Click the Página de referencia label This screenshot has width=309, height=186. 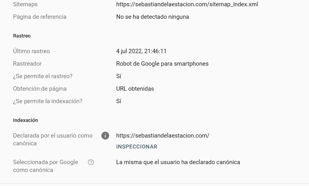tap(39, 17)
